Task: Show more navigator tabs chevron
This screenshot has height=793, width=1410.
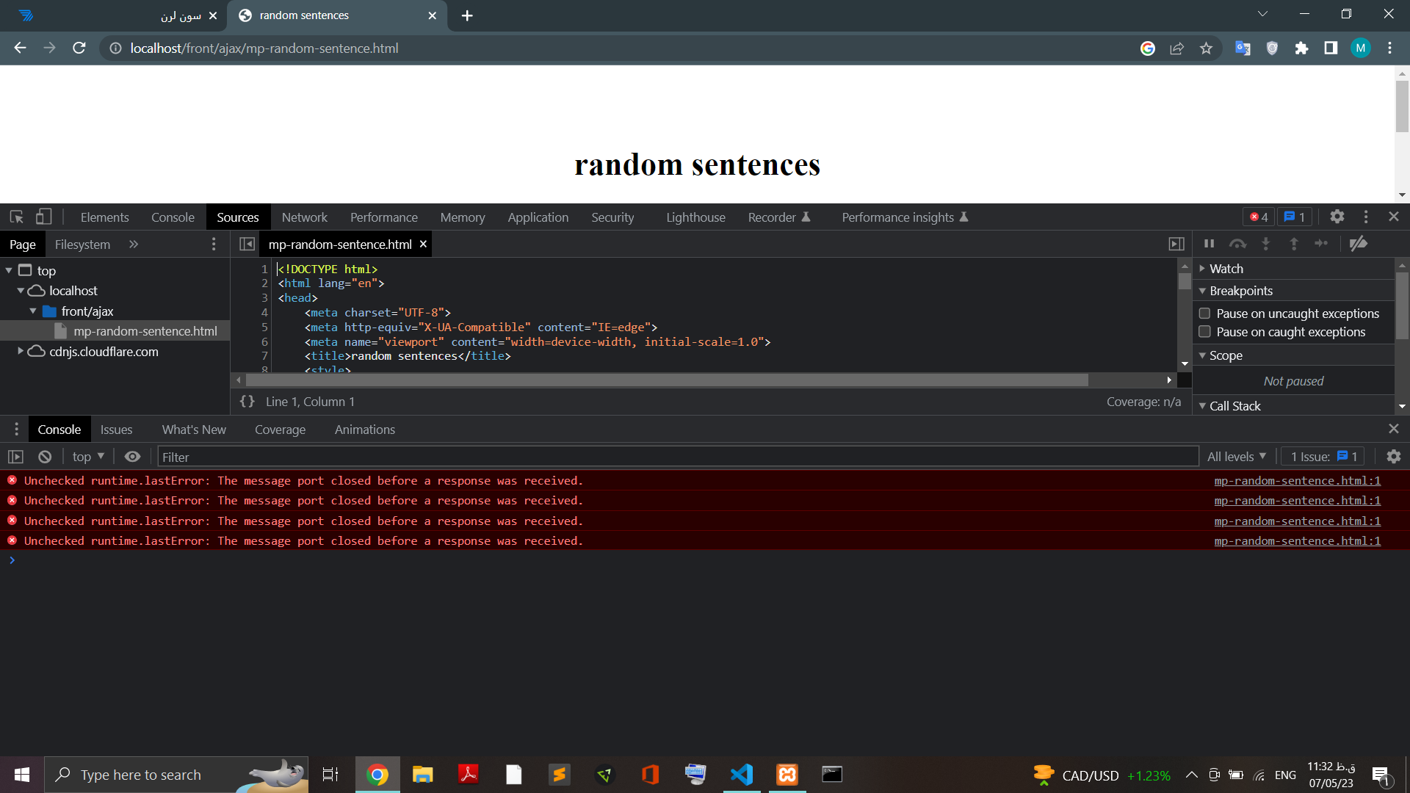Action: (x=134, y=245)
